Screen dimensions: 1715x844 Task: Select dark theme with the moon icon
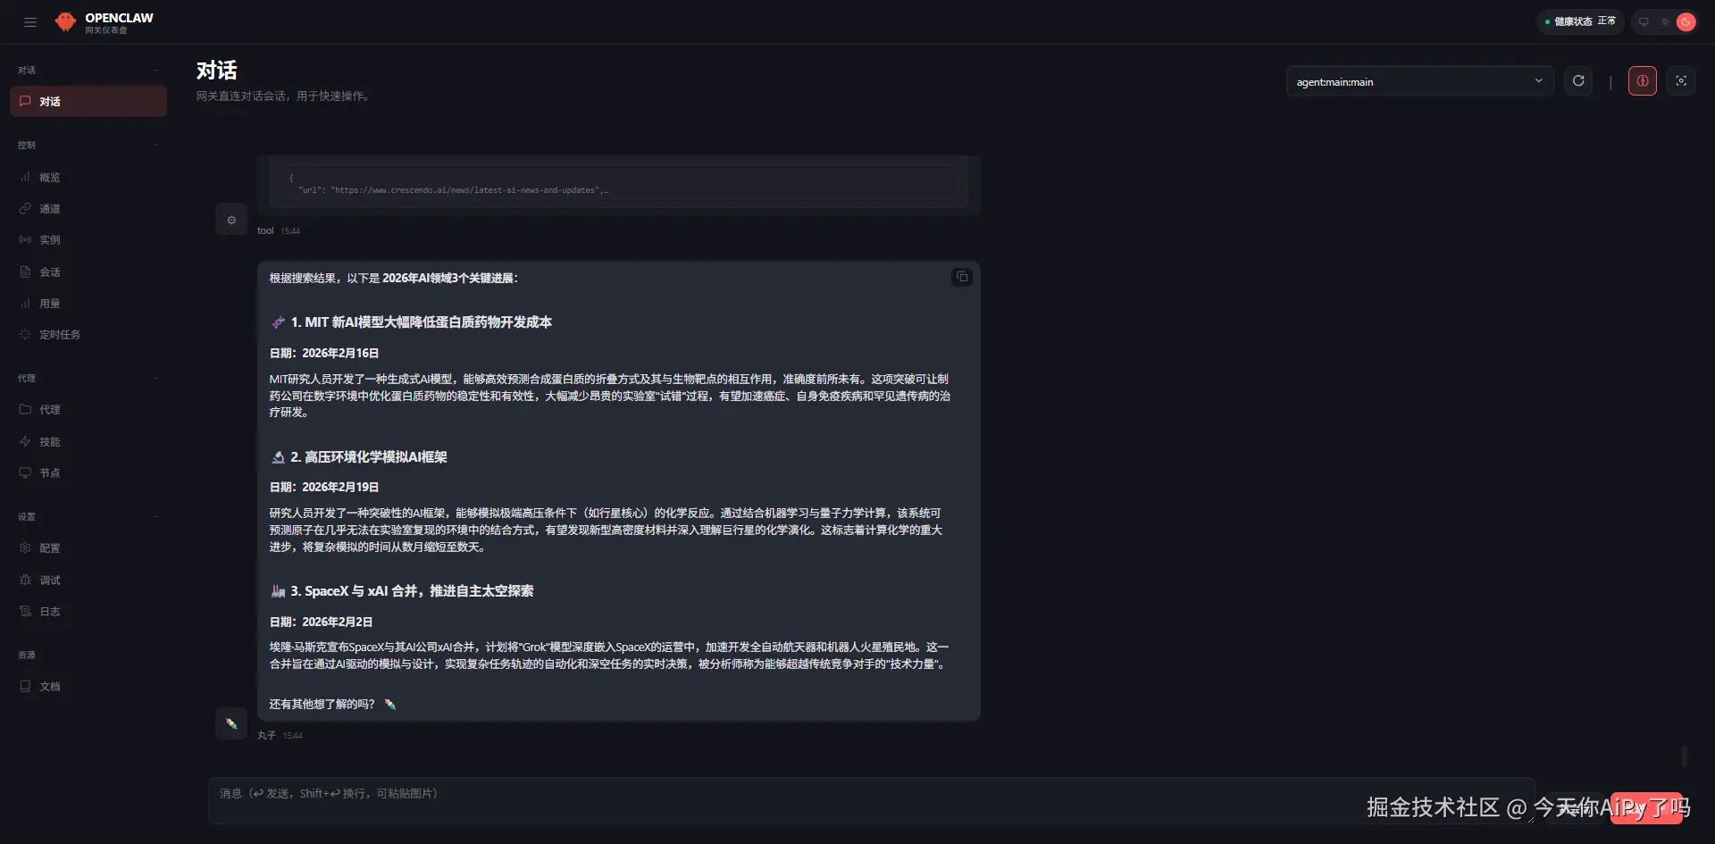[x=1686, y=22]
